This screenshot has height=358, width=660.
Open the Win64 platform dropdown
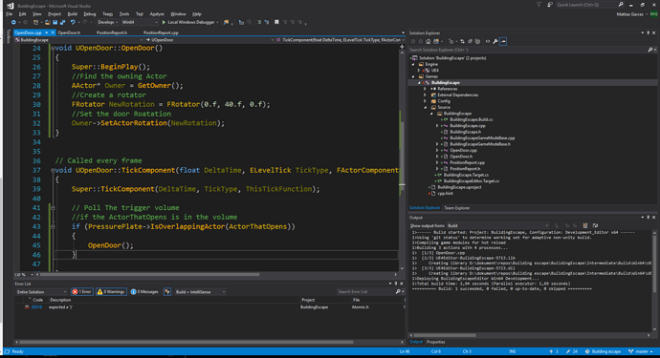click(x=140, y=22)
